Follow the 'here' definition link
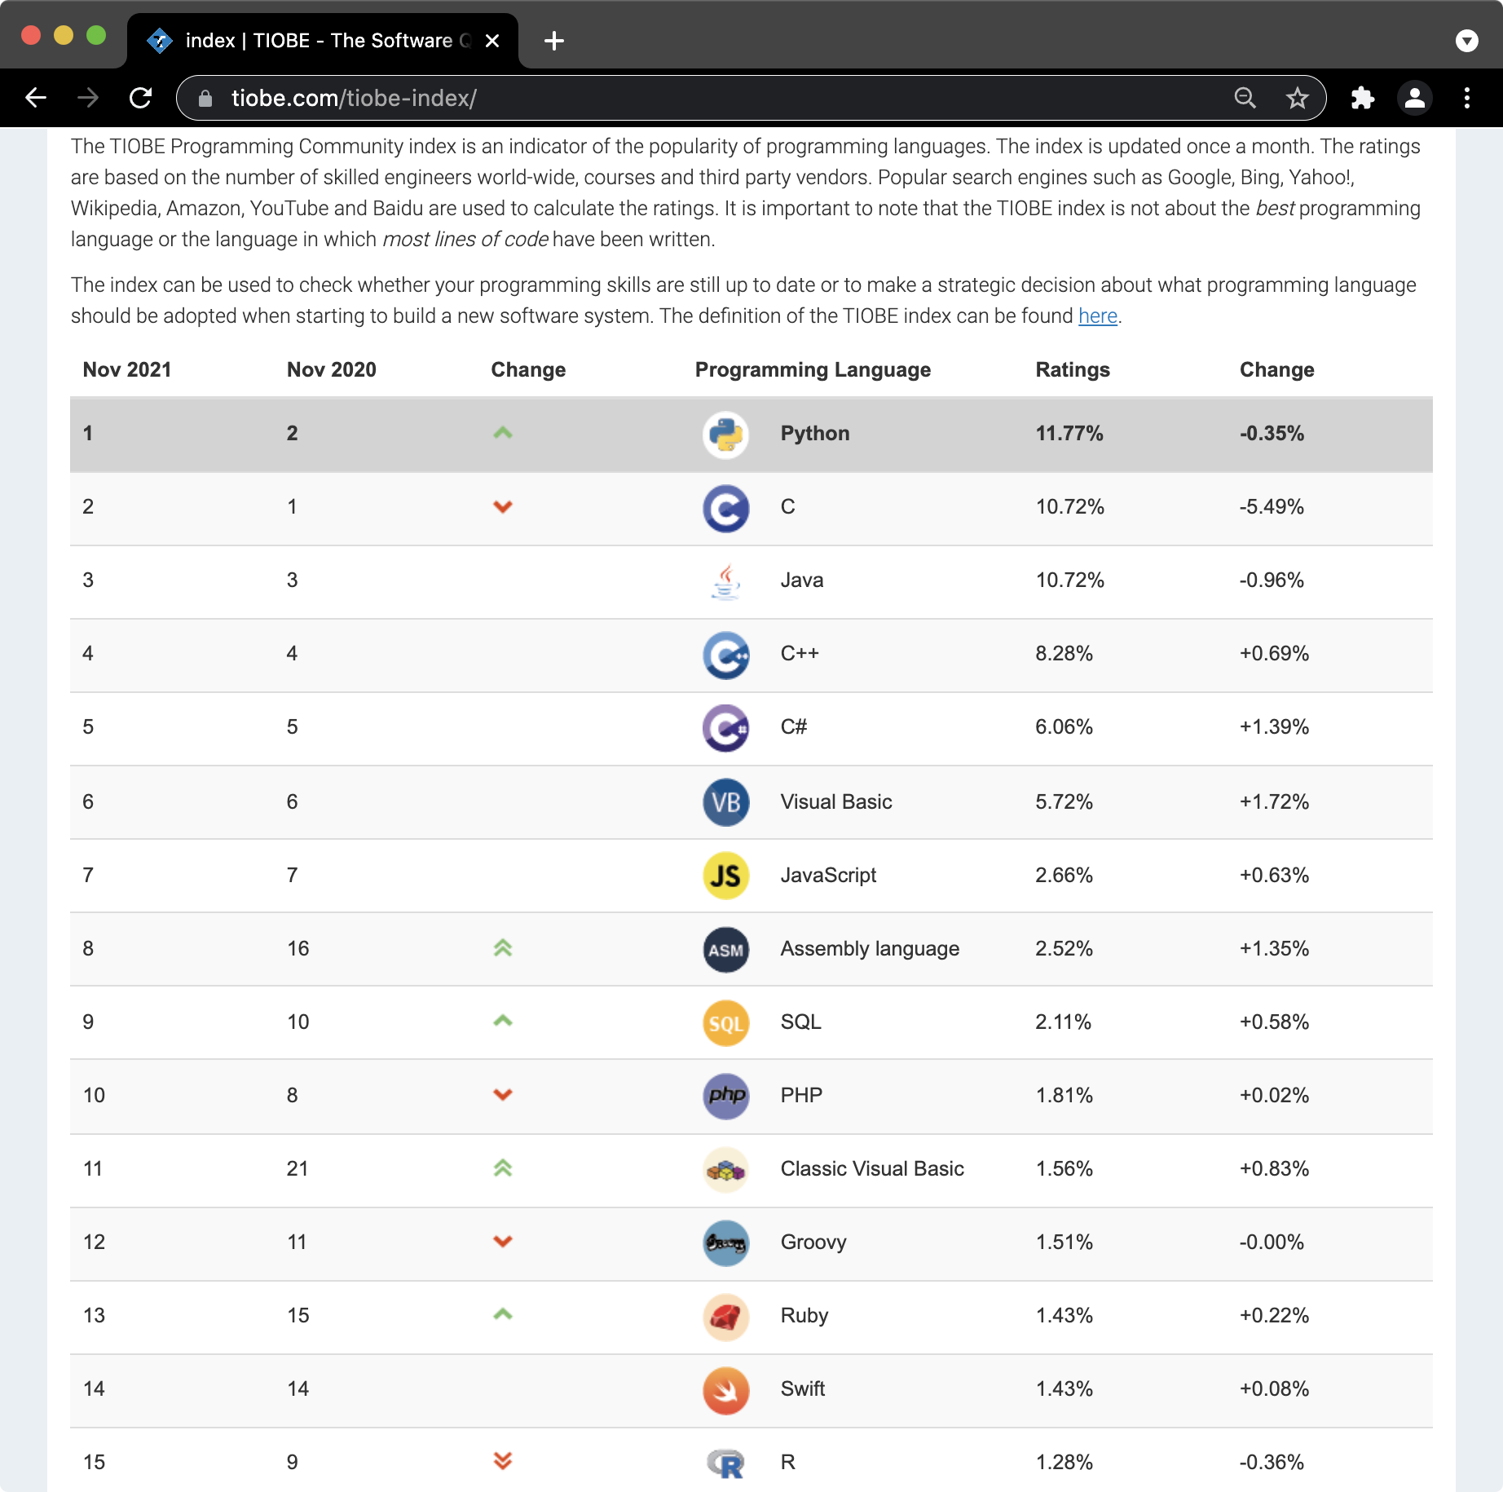The width and height of the screenshot is (1503, 1492). pyautogui.click(x=1097, y=316)
